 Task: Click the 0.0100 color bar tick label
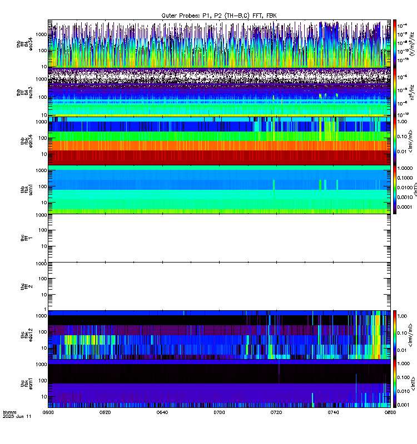pos(405,188)
